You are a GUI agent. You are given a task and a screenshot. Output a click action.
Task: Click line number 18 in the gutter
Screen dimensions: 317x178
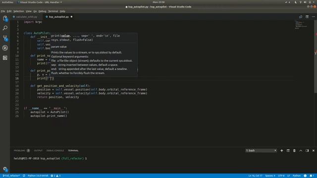click(x=17, y=86)
